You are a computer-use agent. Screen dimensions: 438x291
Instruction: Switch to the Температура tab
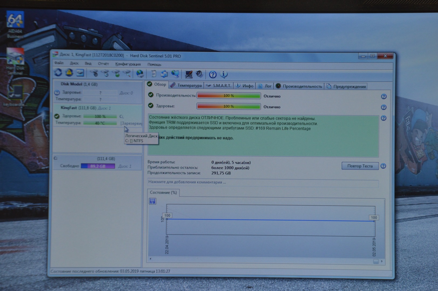click(186, 85)
